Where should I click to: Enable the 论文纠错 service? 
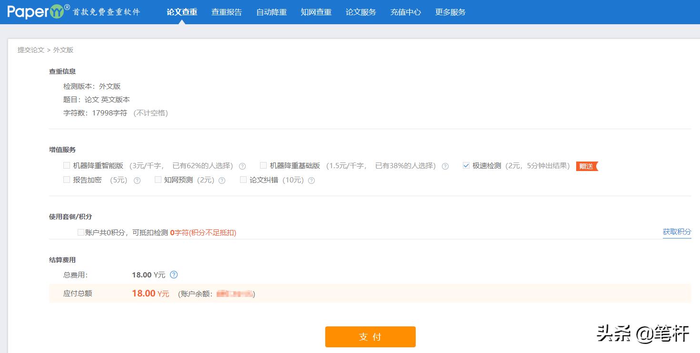(243, 180)
